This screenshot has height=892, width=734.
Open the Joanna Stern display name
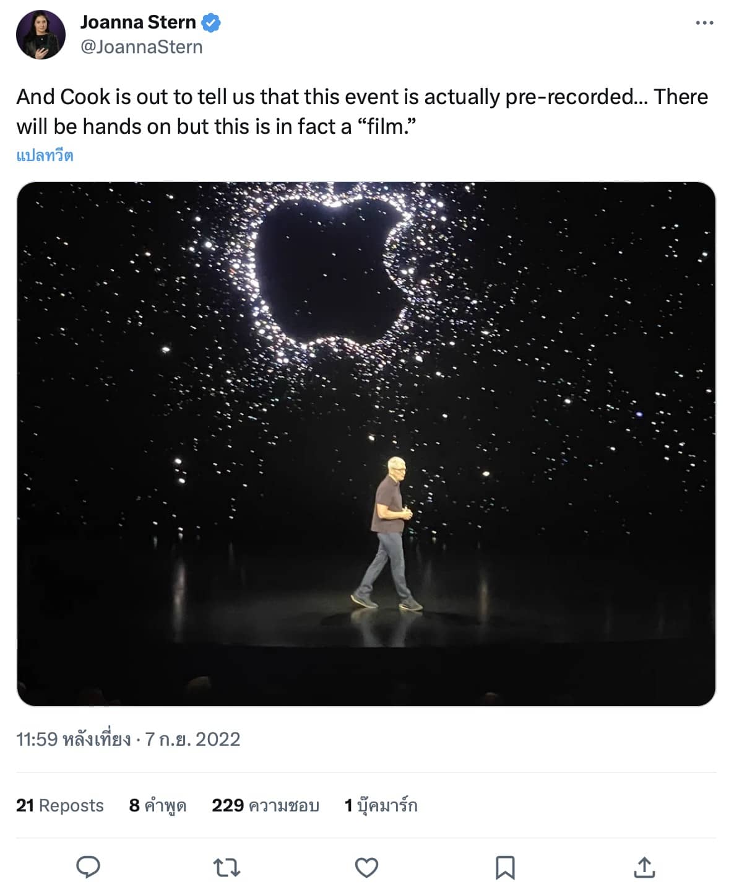[x=137, y=22]
